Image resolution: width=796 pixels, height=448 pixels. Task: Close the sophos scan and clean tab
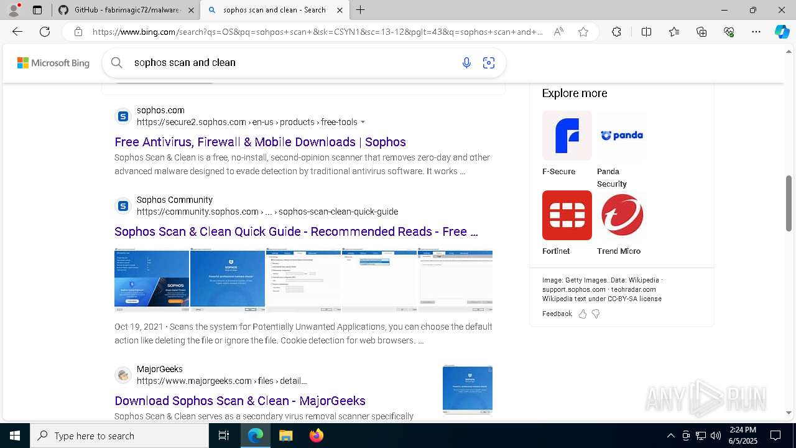(340, 10)
